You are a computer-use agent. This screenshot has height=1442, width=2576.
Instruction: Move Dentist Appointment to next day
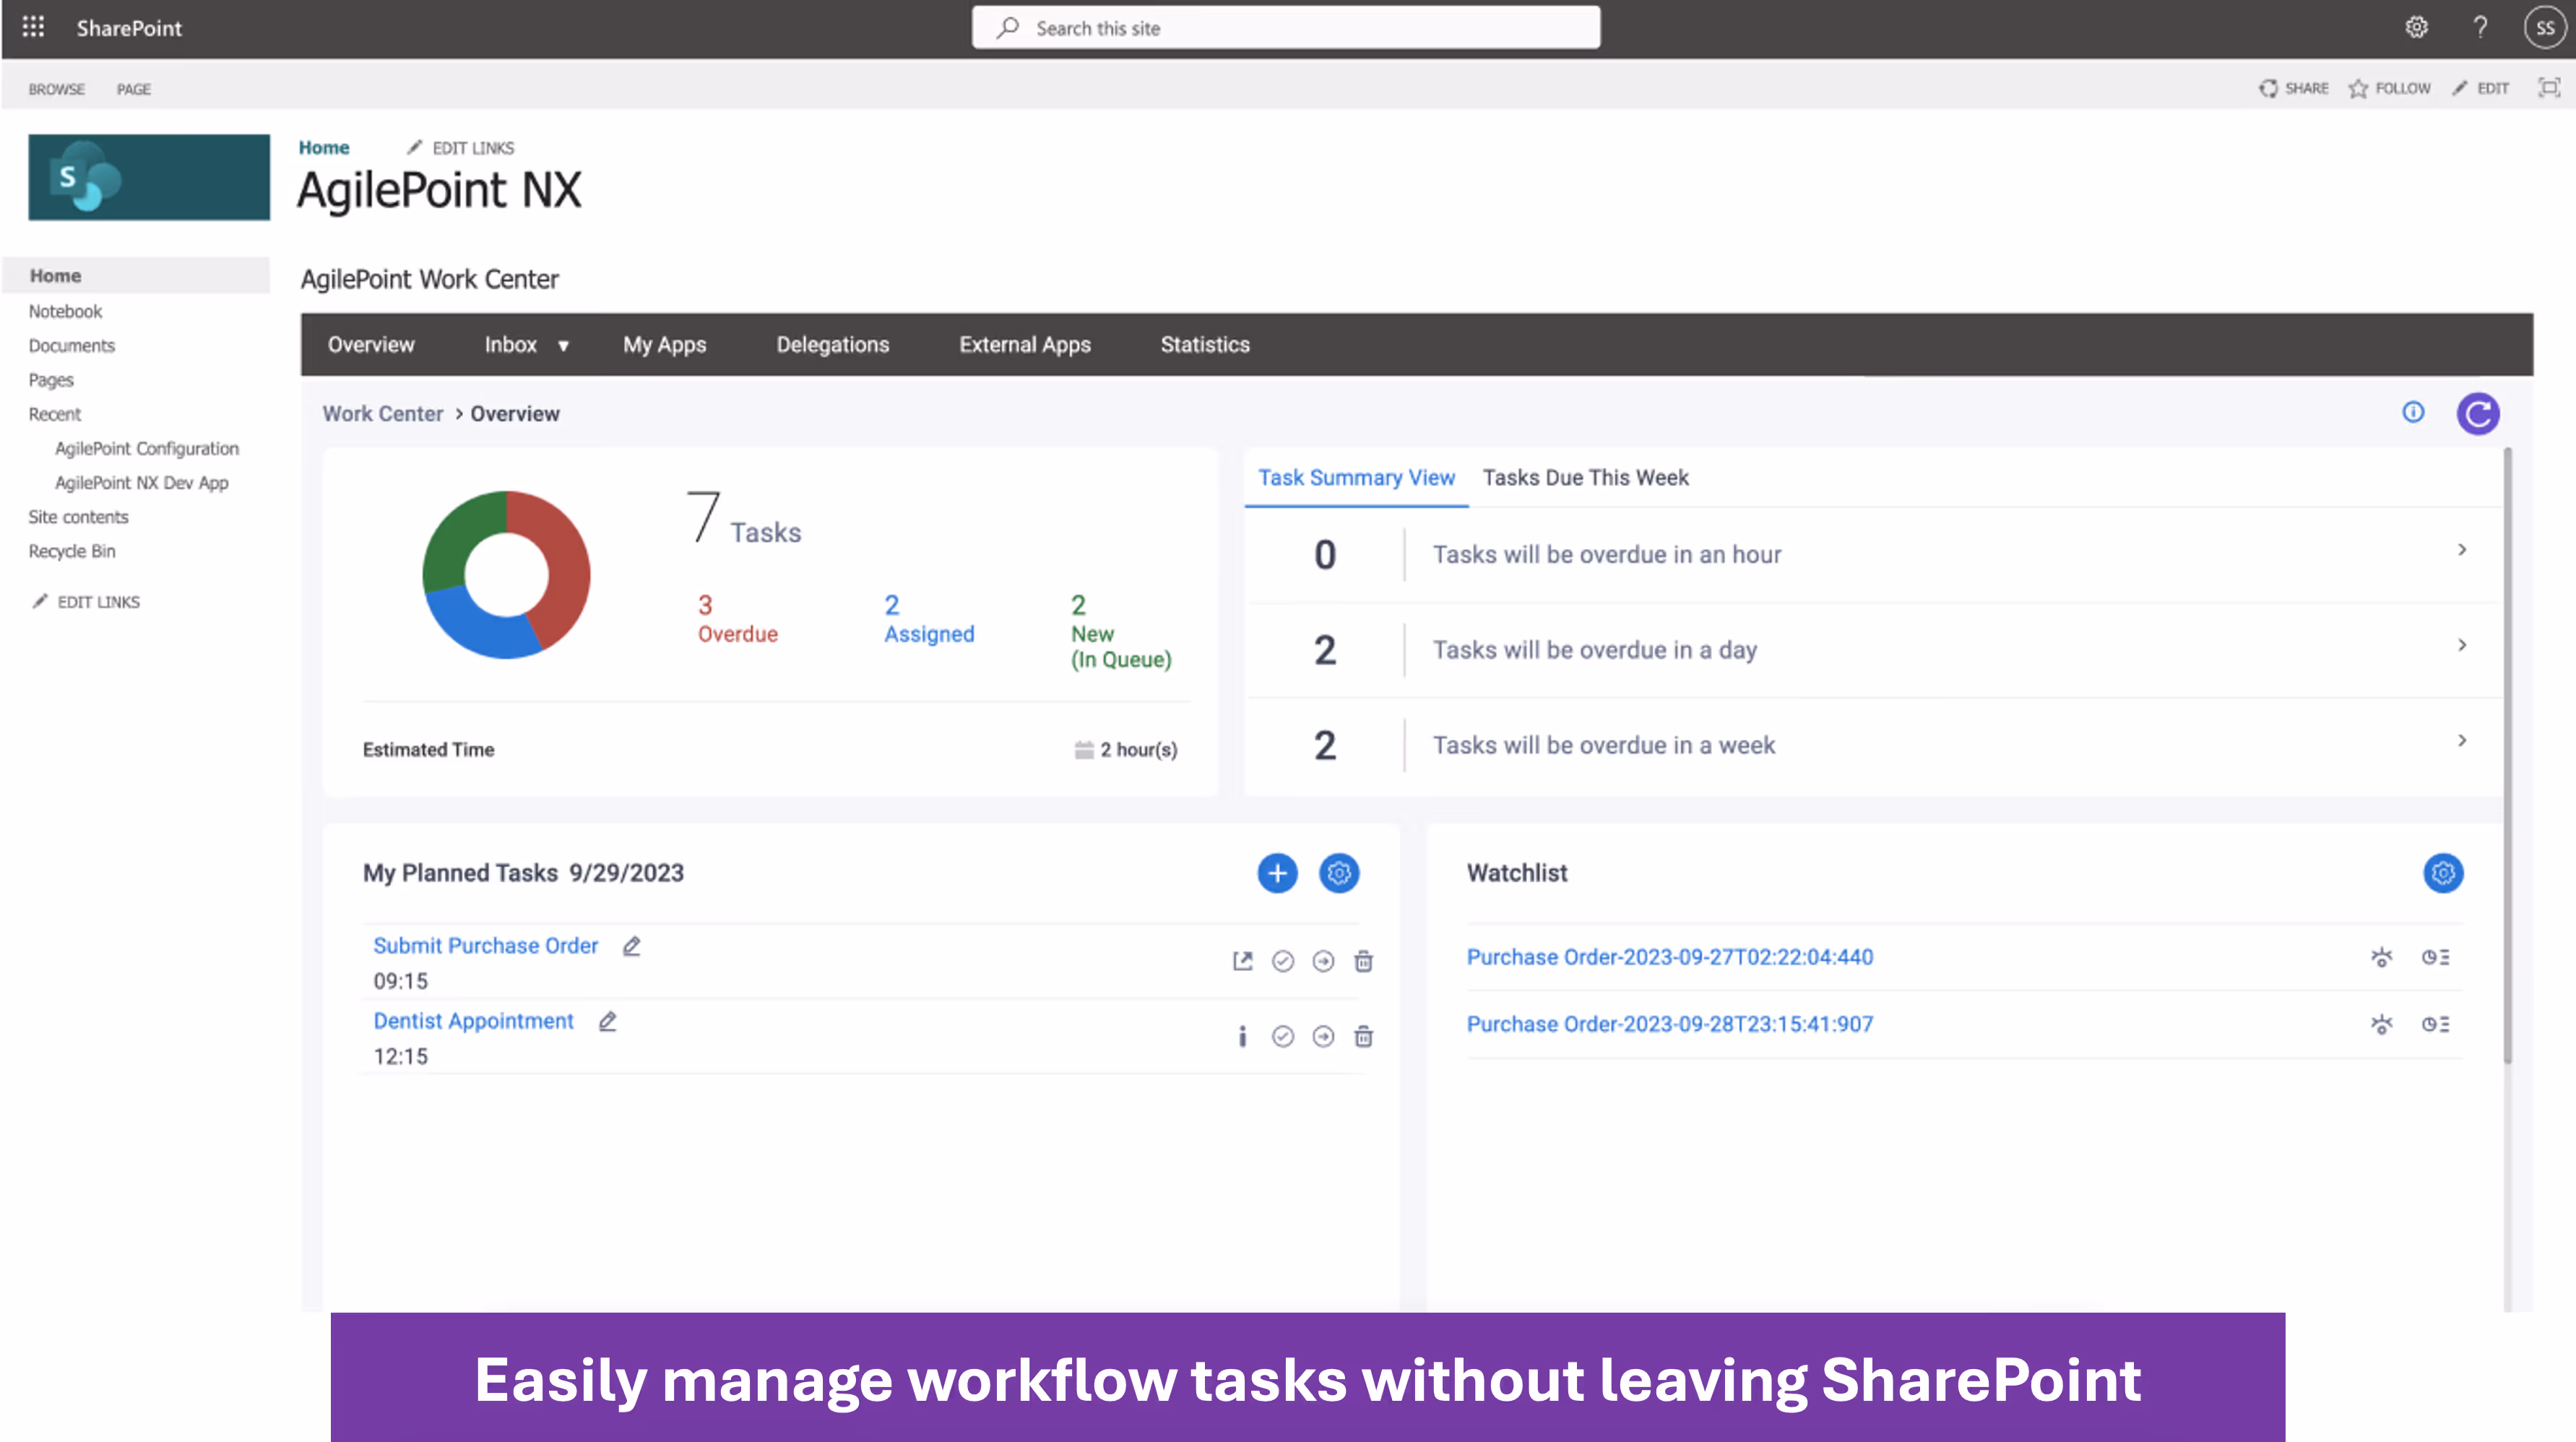(x=1323, y=1036)
